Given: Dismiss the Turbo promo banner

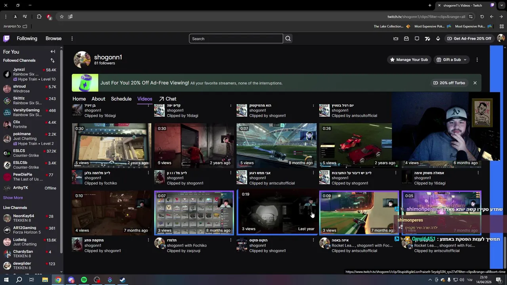Looking at the screenshot, I should [x=475, y=83].
